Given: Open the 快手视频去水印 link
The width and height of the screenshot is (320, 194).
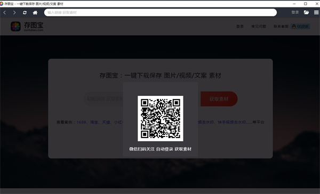Looking at the screenshot, I should 232,122.
